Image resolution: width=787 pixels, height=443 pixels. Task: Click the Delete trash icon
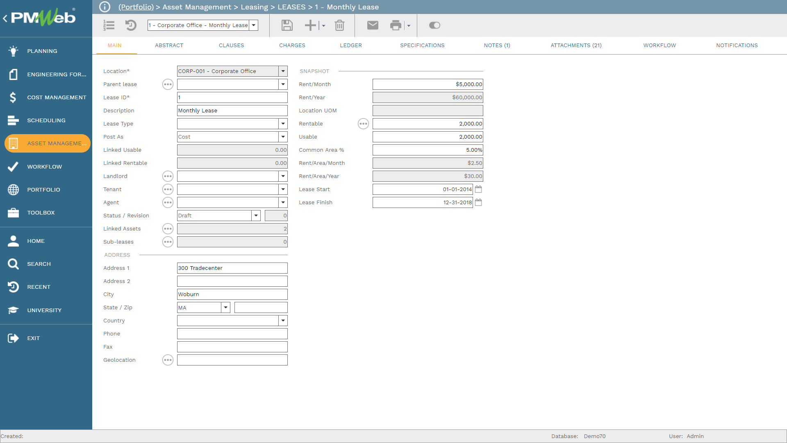339,25
